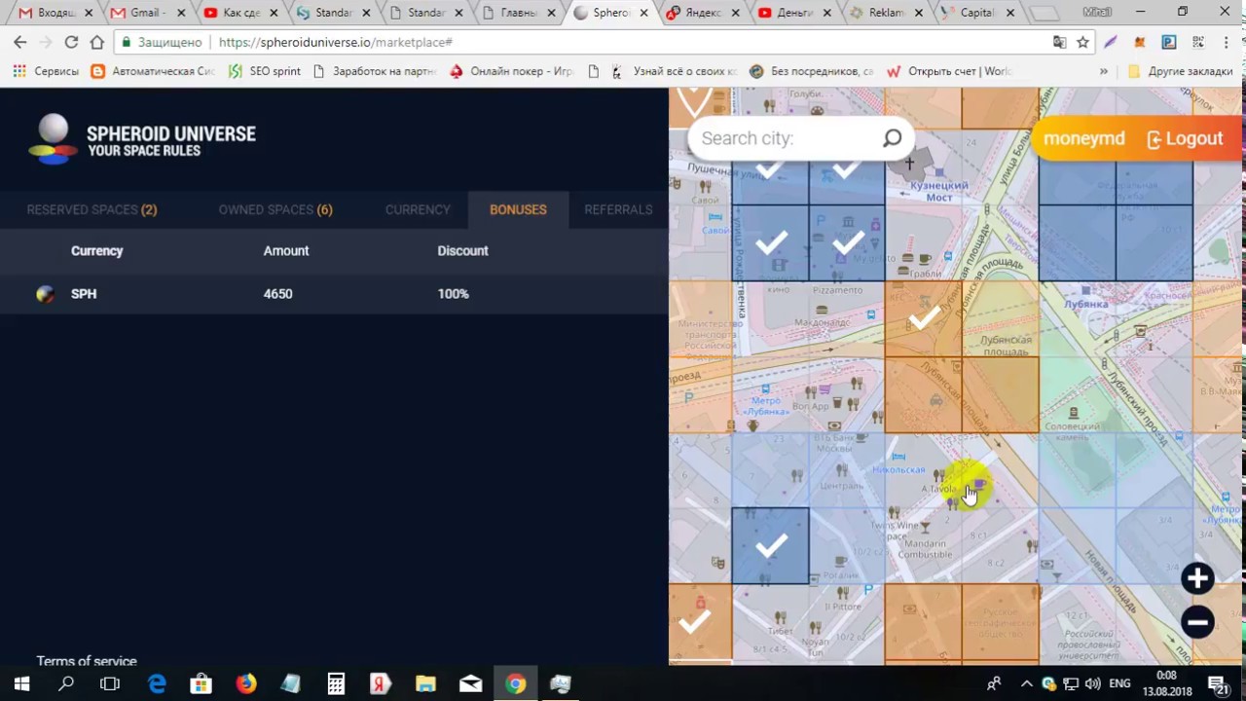Zoom in the map with plus button
This screenshot has width=1246, height=701.
point(1197,578)
